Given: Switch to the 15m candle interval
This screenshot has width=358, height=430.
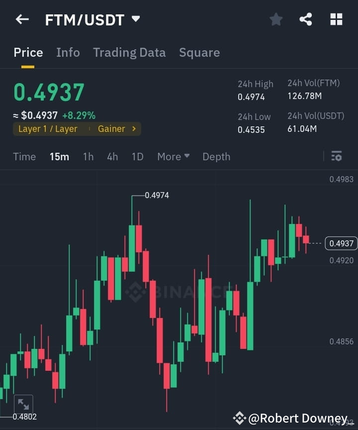Looking at the screenshot, I should (59, 156).
